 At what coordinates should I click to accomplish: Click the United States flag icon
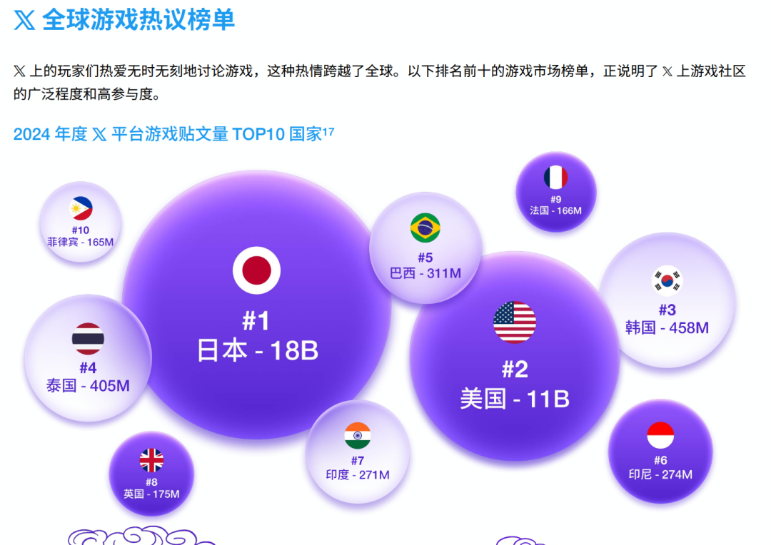[x=515, y=322]
